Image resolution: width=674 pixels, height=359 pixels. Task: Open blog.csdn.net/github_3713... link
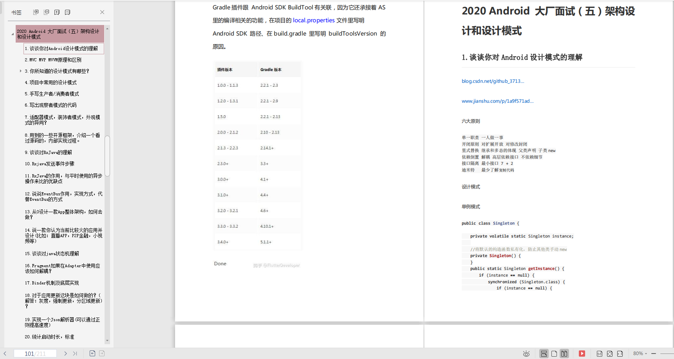(x=493, y=81)
